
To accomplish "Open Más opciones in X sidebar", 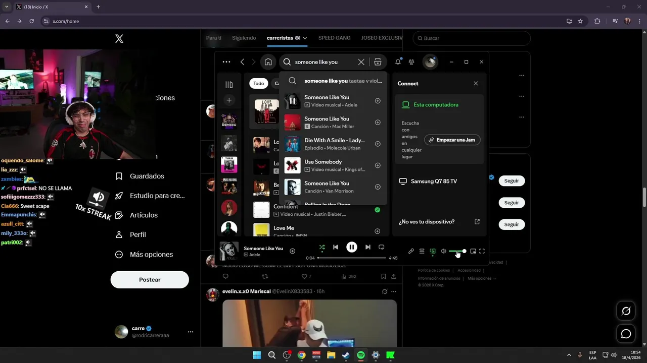I will tap(144, 255).
